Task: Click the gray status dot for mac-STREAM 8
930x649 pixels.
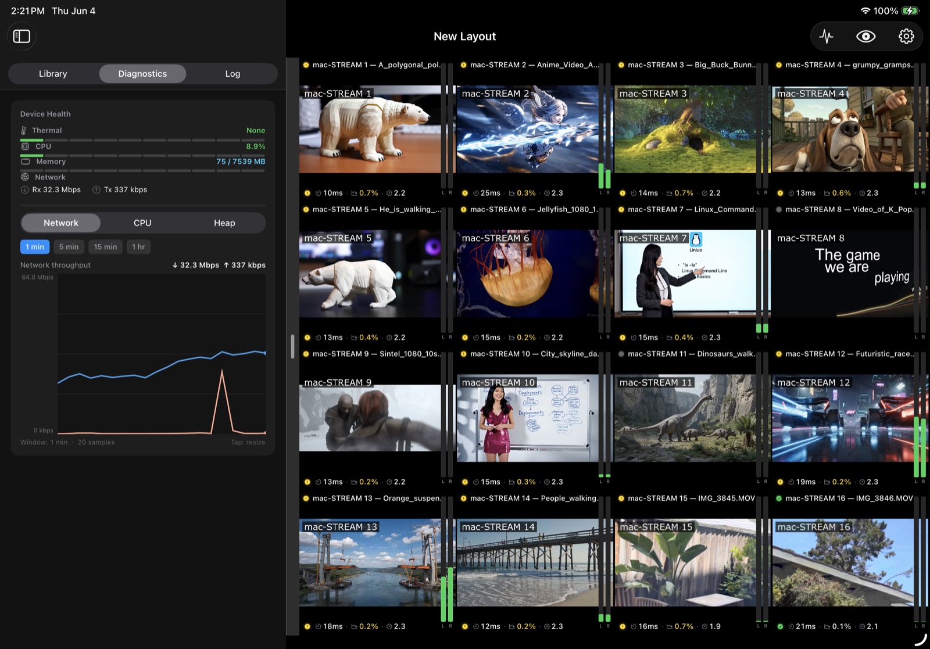Action: tap(779, 210)
